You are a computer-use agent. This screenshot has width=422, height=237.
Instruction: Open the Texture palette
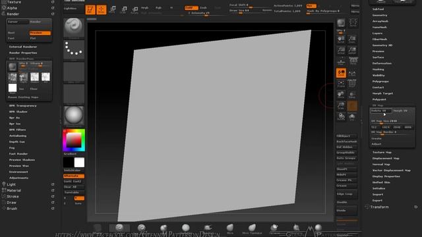coord(14,2)
